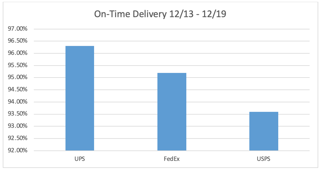Click the 93.00% axis label
Screen dimensions: 321x171
click(17, 126)
